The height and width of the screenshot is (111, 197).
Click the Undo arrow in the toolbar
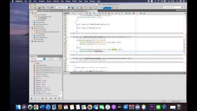(x=48, y=7)
